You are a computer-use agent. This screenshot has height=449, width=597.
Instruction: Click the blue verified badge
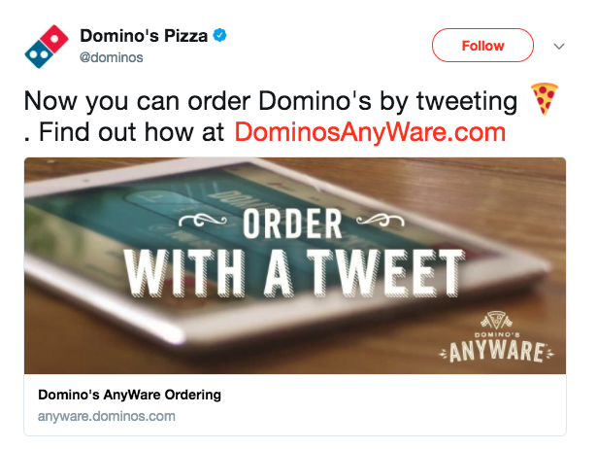[221, 36]
